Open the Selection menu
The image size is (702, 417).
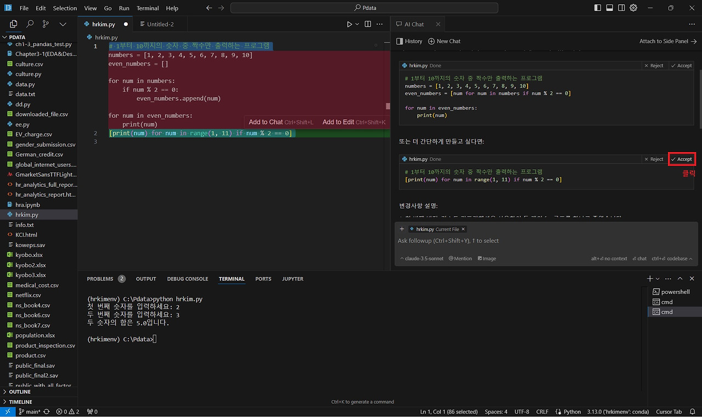coord(65,8)
